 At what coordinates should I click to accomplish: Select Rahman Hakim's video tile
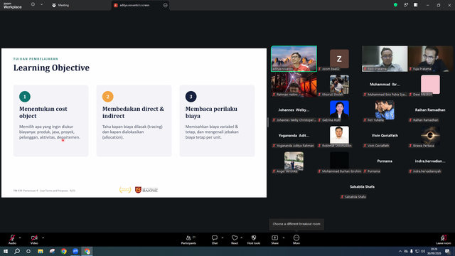[294, 84]
